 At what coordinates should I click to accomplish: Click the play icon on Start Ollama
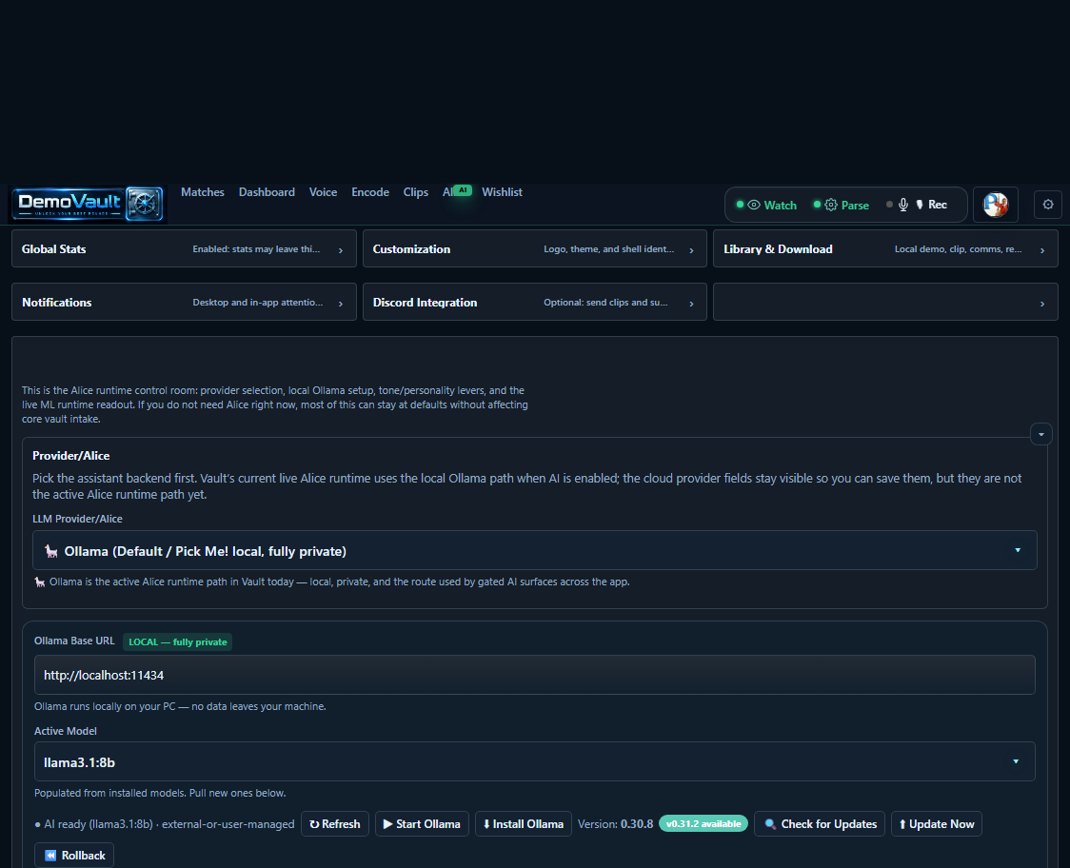click(x=387, y=823)
